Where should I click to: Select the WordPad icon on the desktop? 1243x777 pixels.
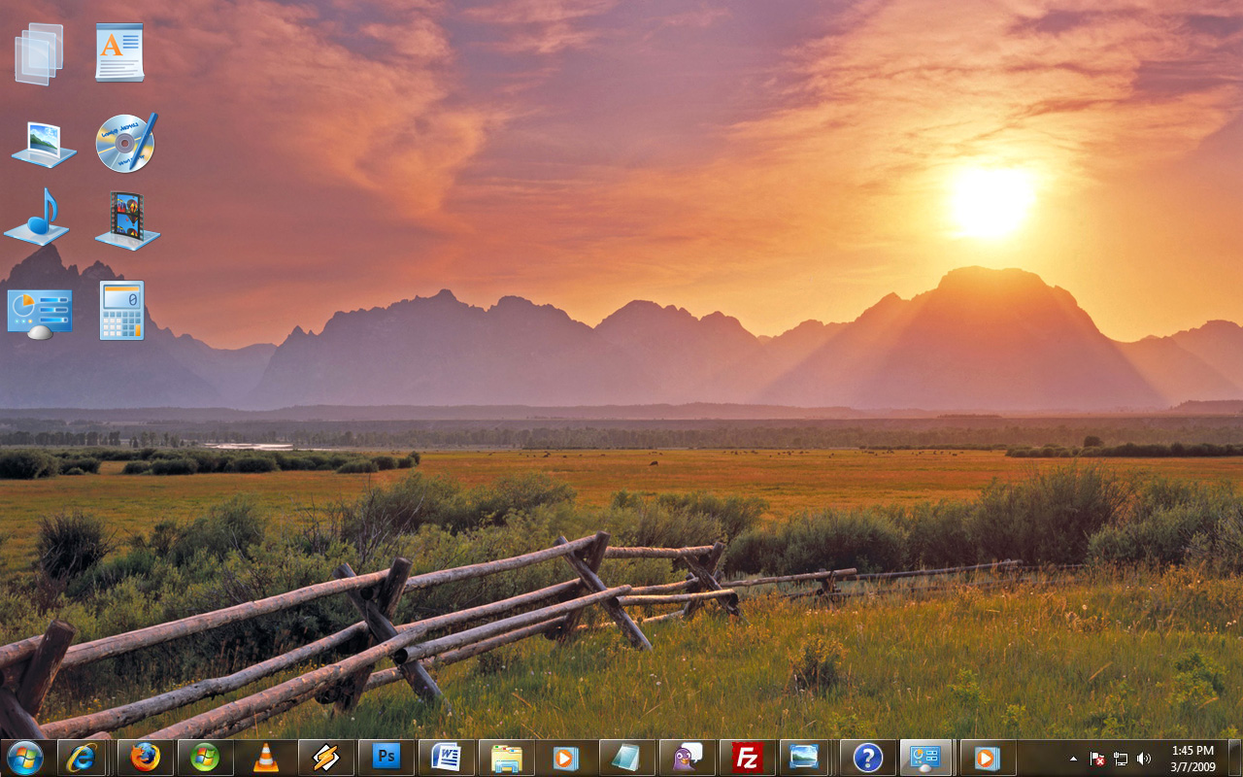coord(119,52)
